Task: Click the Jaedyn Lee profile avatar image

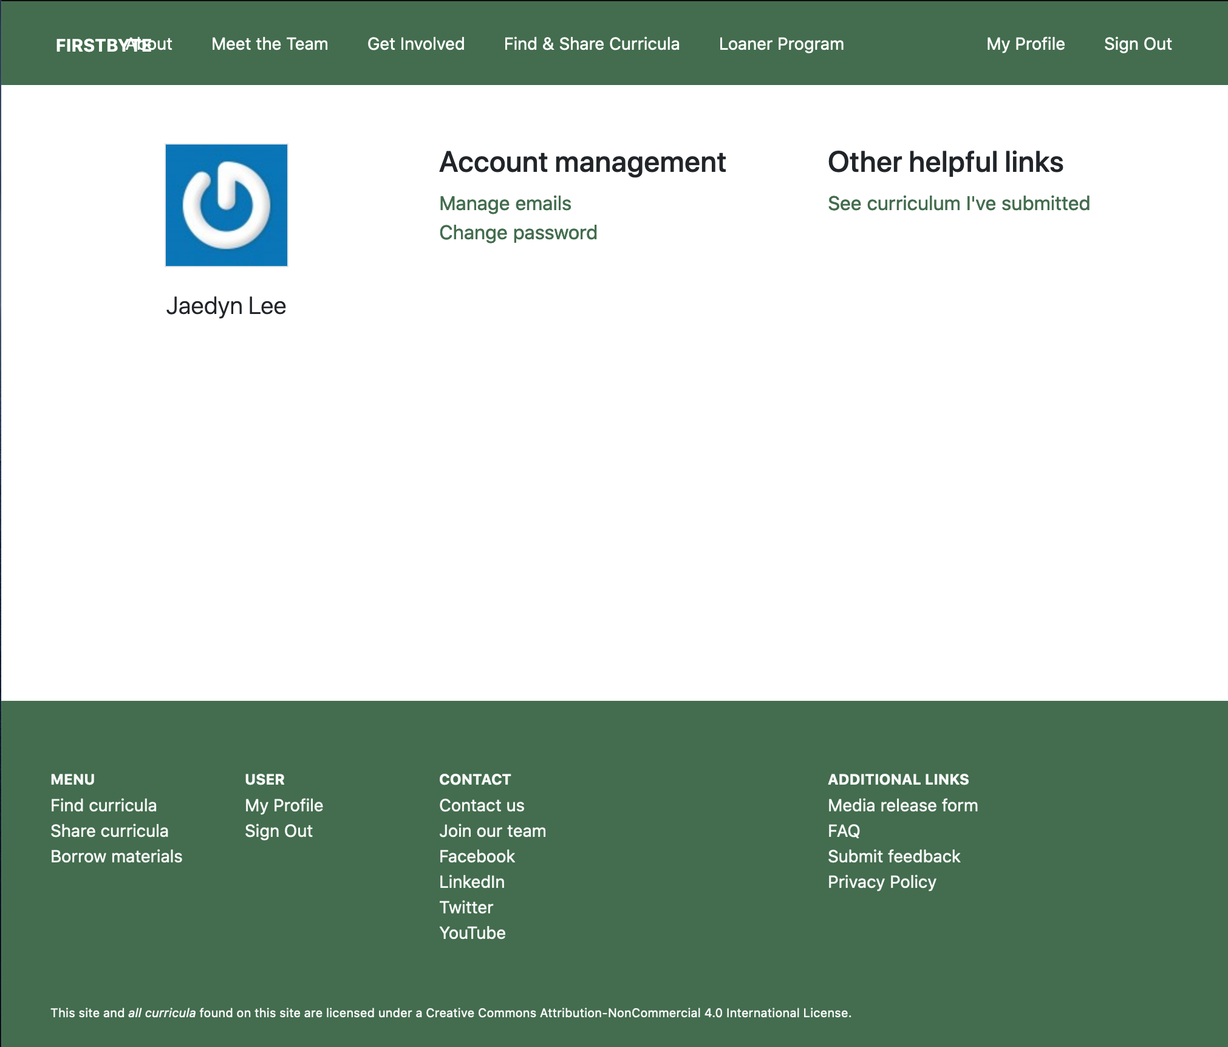Action: tap(227, 205)
